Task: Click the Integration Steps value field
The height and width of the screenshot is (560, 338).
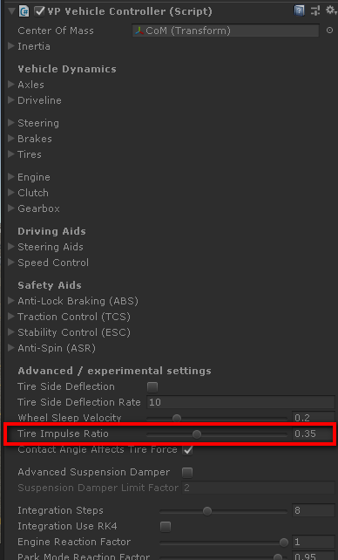Action: [314, 510]
